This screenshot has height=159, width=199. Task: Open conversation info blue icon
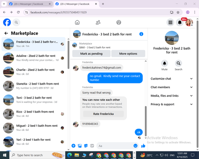coord(141,34)
